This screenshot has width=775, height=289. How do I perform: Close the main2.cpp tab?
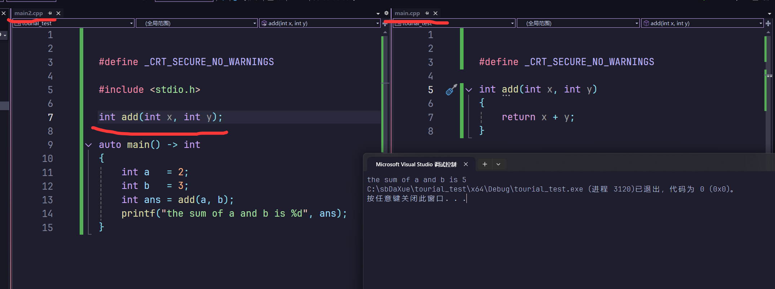58,13
